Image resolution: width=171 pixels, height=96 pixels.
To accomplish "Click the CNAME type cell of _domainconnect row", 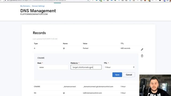I will click(37, 86).
